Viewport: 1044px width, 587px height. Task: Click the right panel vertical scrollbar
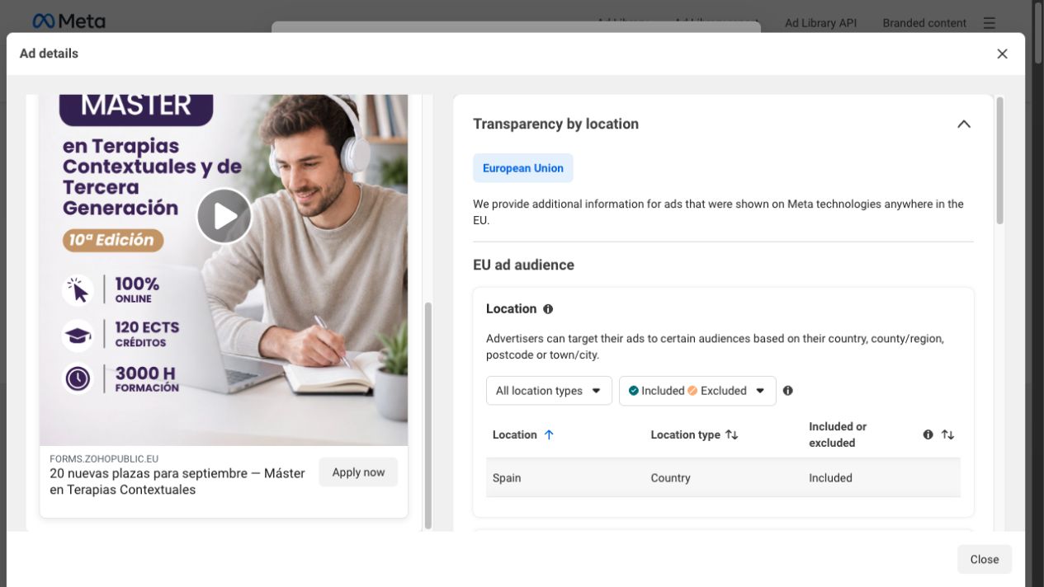click(x=1000, y=161)
